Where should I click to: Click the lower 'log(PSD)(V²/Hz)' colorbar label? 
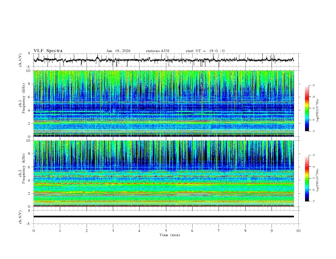[318, 180]
